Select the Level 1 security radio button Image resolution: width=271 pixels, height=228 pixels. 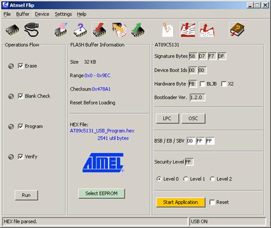click(x=186, y=179)
